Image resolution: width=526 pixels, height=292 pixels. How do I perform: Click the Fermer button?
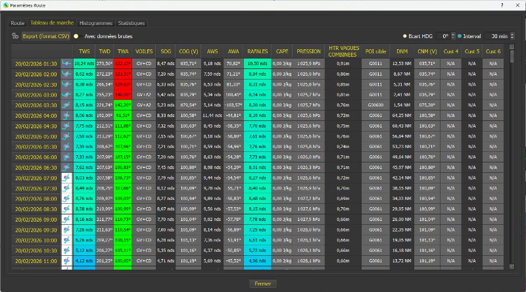[262, 283]
